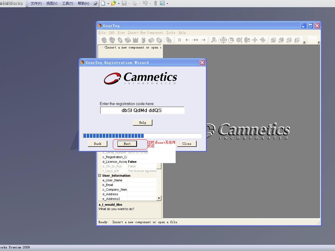Viewport: 335px width, 251px height.
Task: Zoom to fit view icon in GearTeq
Action: pos(223,40)
